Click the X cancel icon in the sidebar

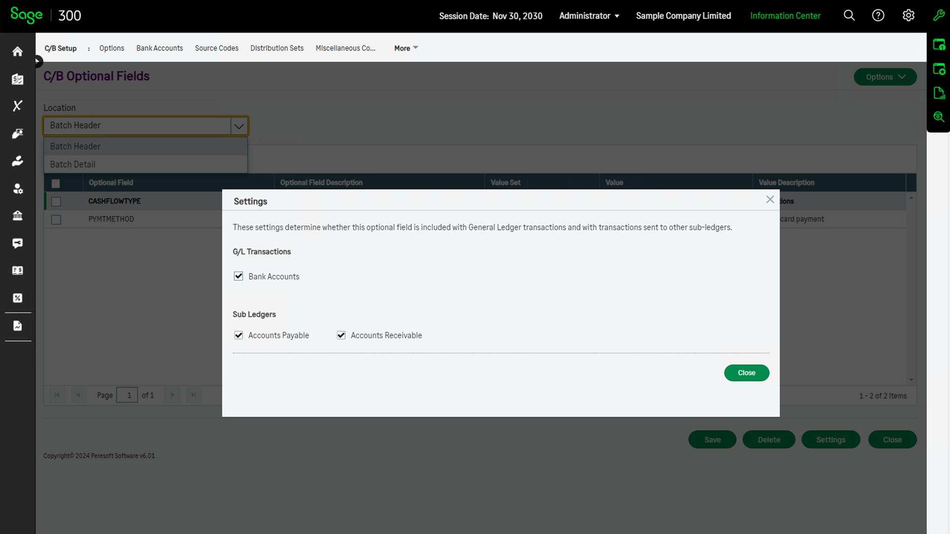[x=17, y=106]
